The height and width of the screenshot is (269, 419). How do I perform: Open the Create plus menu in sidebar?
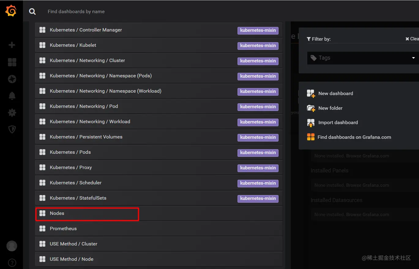[12, 45]
